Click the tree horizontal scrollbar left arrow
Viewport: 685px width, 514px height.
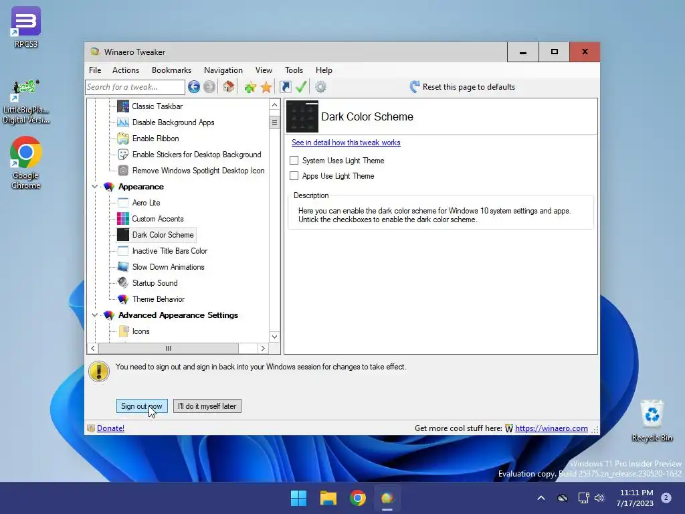click(92, 348)
